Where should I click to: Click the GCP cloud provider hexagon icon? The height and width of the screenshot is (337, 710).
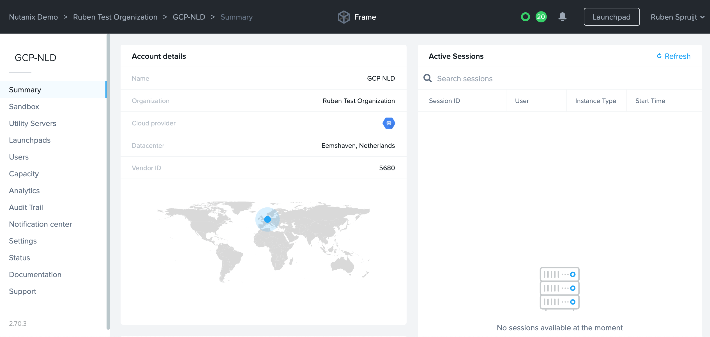point(388,123)
